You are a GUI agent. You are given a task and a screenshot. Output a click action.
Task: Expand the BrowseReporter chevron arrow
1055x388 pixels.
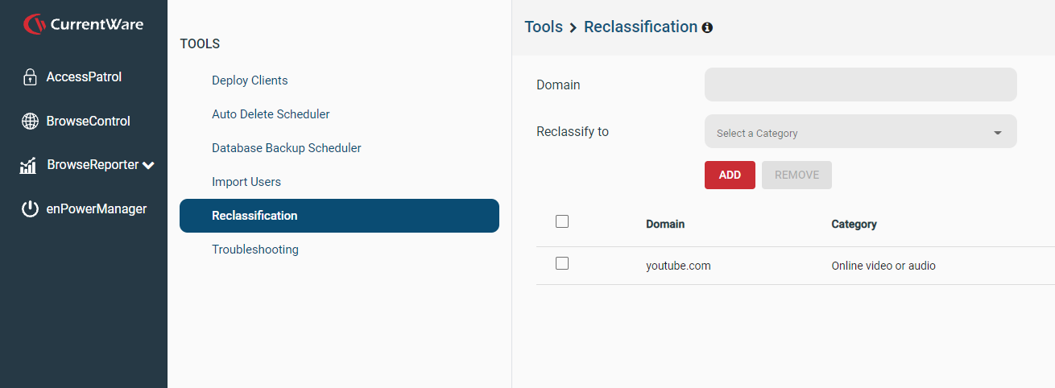tap(148, 166)
